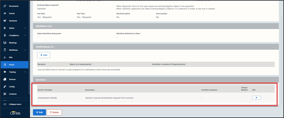Select Risk in the sidebar
Image resolution: width=284 pixels, height=118 pixels.
pos(14,57)
